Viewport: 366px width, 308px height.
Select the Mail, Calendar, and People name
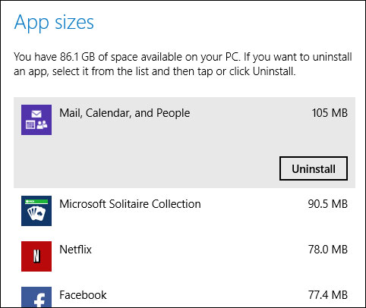pyautogui.click(x=125, y=113)
